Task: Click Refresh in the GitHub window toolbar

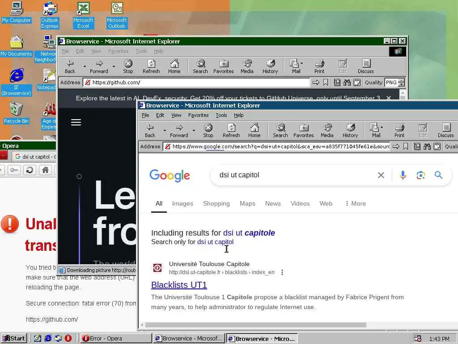Action: tap(151, 66)
